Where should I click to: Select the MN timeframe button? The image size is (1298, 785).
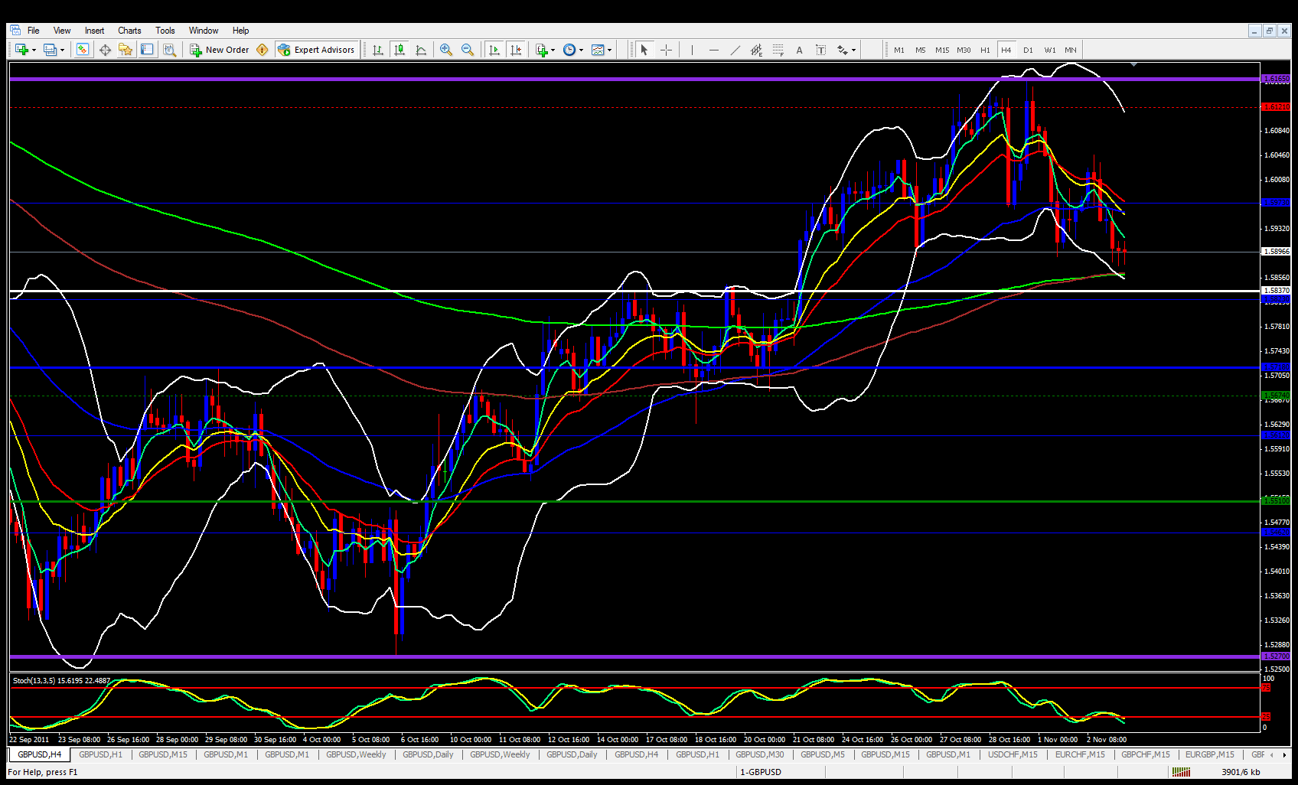tap(1071, 50)
